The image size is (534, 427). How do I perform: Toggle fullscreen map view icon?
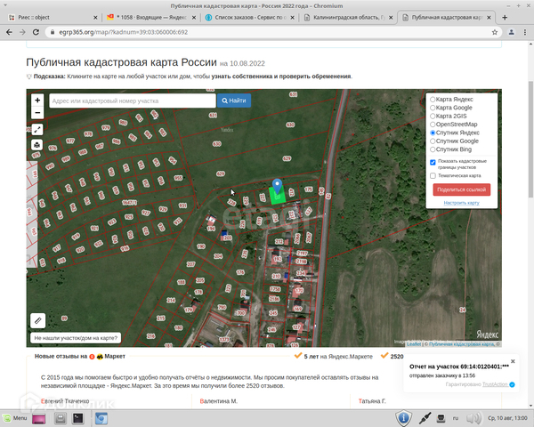[x=37, y=129]
